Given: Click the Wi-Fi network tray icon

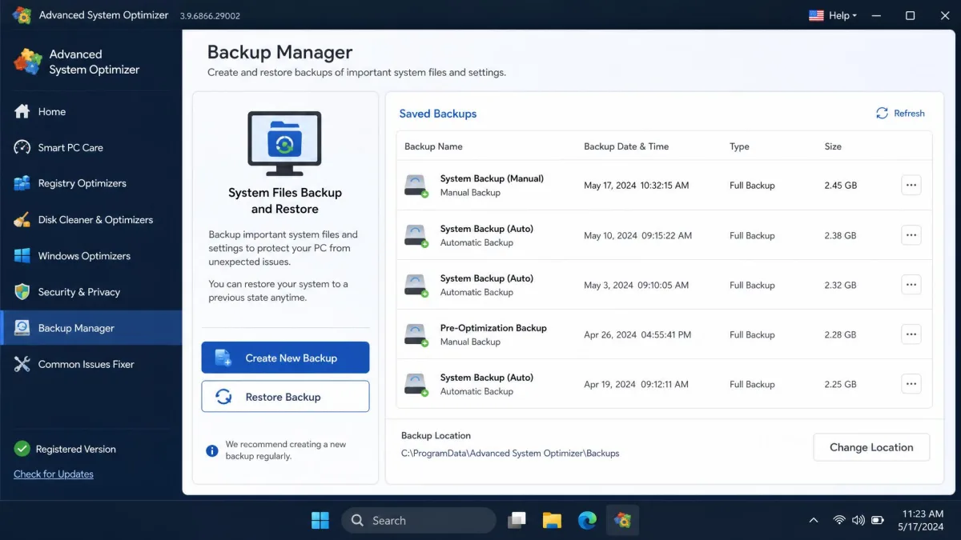Looking at the screenshot, I should click(839, 520).
